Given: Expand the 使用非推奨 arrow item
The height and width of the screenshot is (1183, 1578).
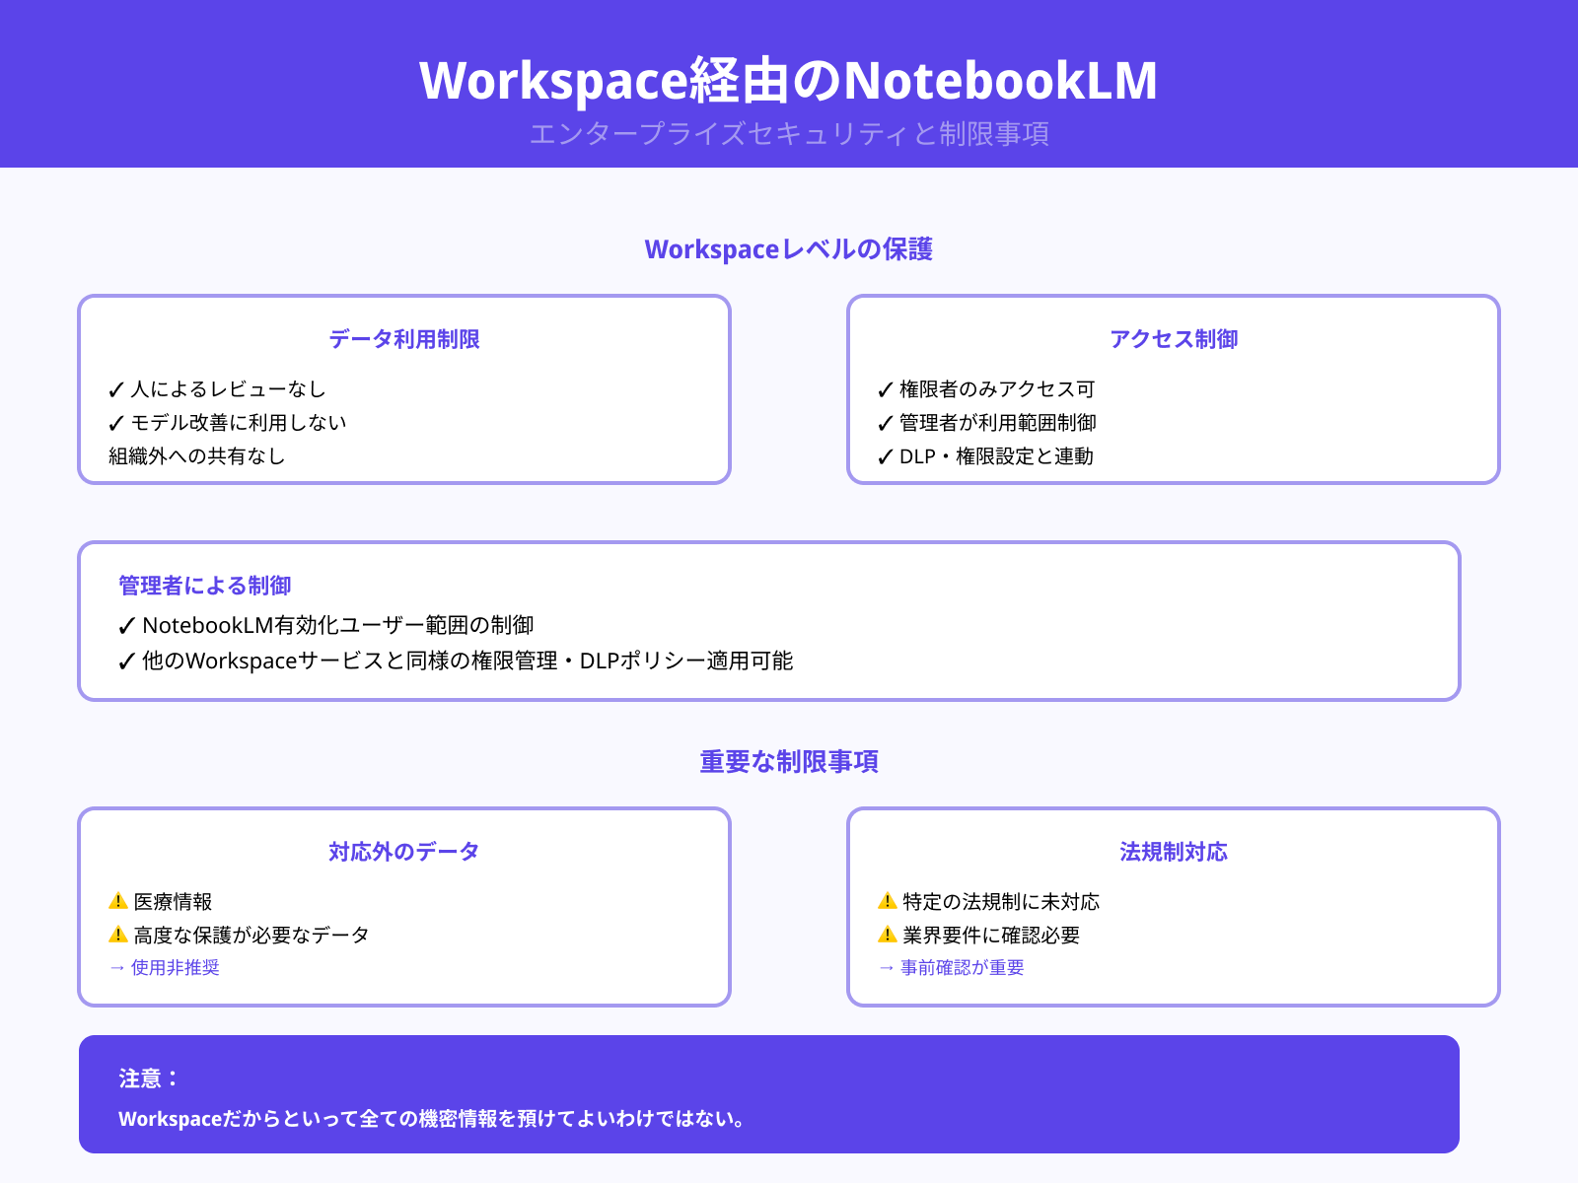Looking at the screenshot, I should (x=166, y=968).
